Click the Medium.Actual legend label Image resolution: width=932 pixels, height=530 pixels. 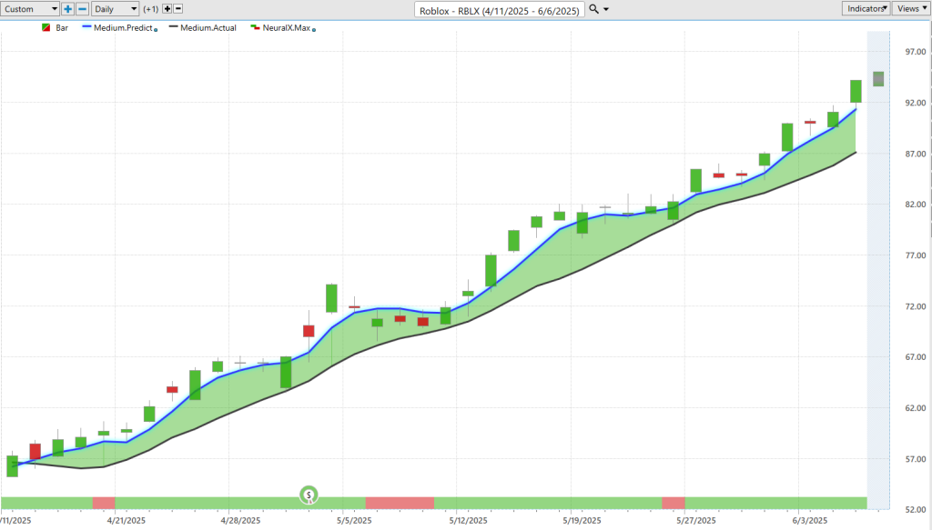point(208,28)
